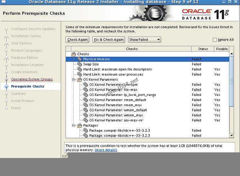Click the Fixable column header
Viewport: 240px width, 176px height.
pos(222,49)
